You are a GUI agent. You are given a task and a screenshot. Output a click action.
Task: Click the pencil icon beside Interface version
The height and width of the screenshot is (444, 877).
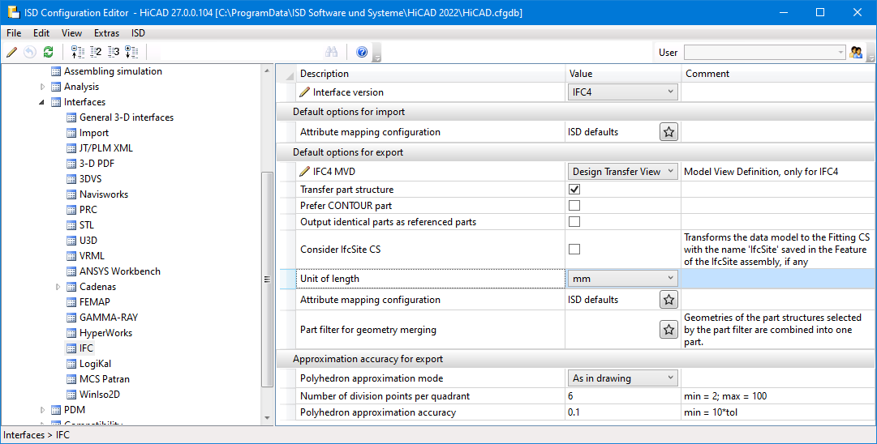[x=305, y=92]
